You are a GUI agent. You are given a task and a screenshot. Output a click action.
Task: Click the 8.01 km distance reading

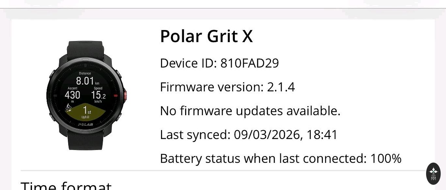[x=86, y=81]
